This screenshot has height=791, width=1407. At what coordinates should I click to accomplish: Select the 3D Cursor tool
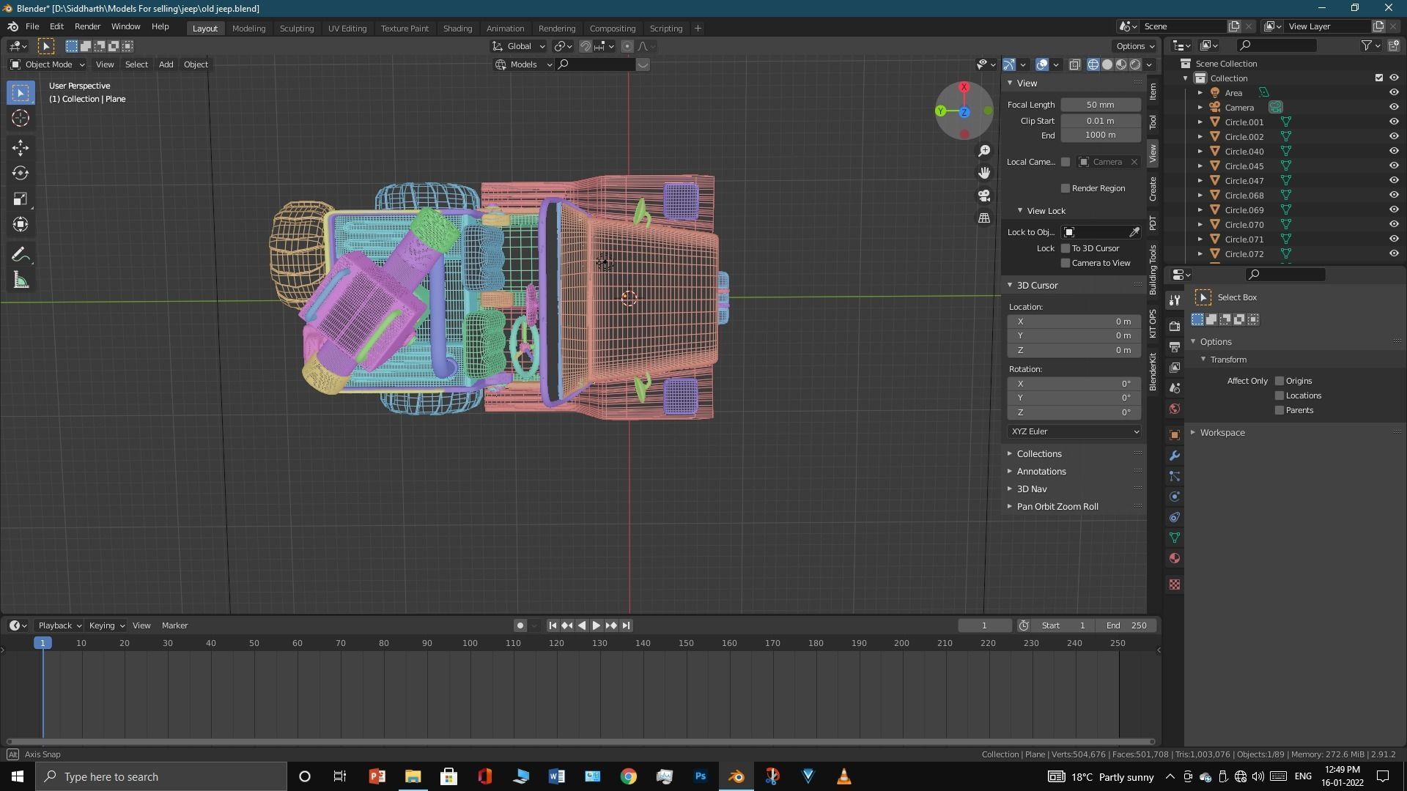tap(21, 119)
